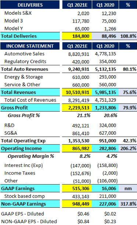
Task: Select the DELIVERIES header cell
Action: (x=30, y=5)
